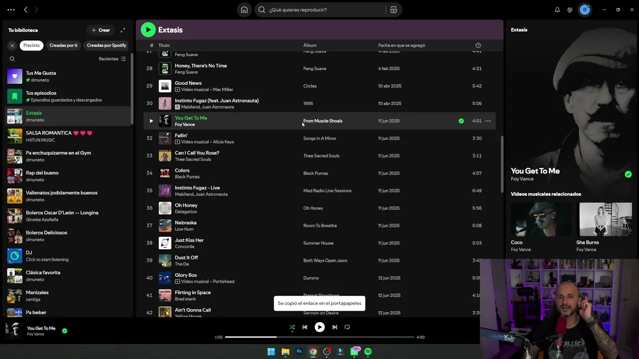Select the SALSA ROMANTICA playlist
The width and height of the screenshot is (639, 359).
coord(67,136)
